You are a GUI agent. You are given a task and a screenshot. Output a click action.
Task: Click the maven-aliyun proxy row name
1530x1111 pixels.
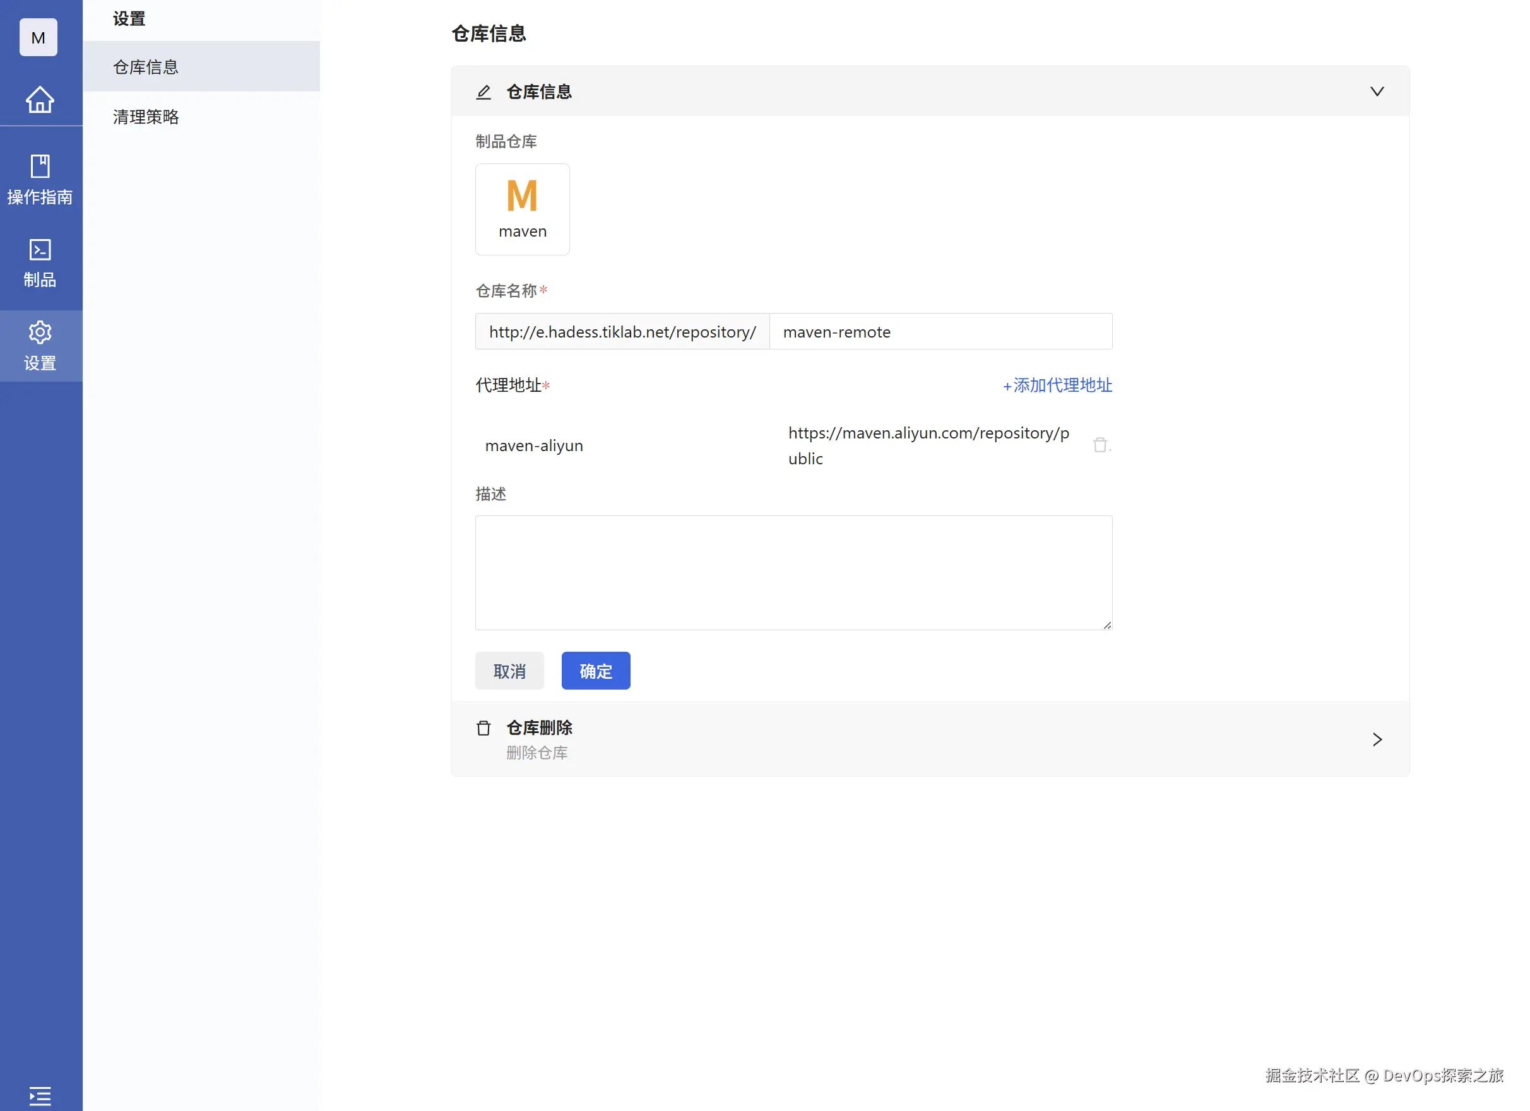click(534, 445)
